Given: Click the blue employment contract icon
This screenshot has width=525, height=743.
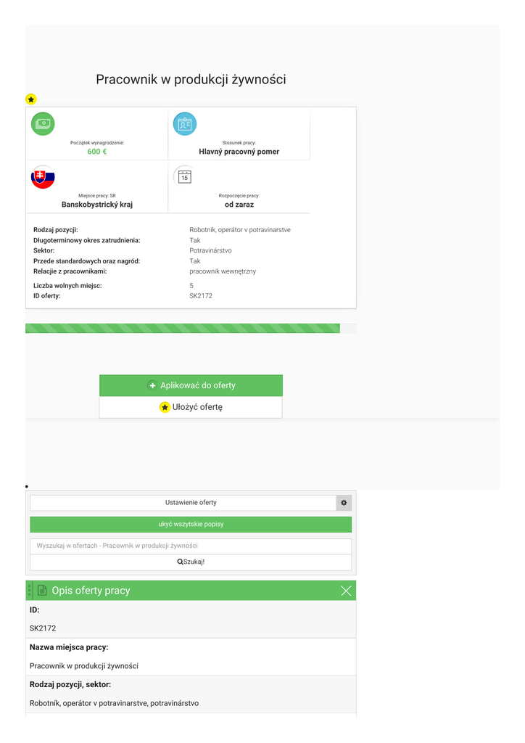Looking at the screenshot, I should click(185, 124).
